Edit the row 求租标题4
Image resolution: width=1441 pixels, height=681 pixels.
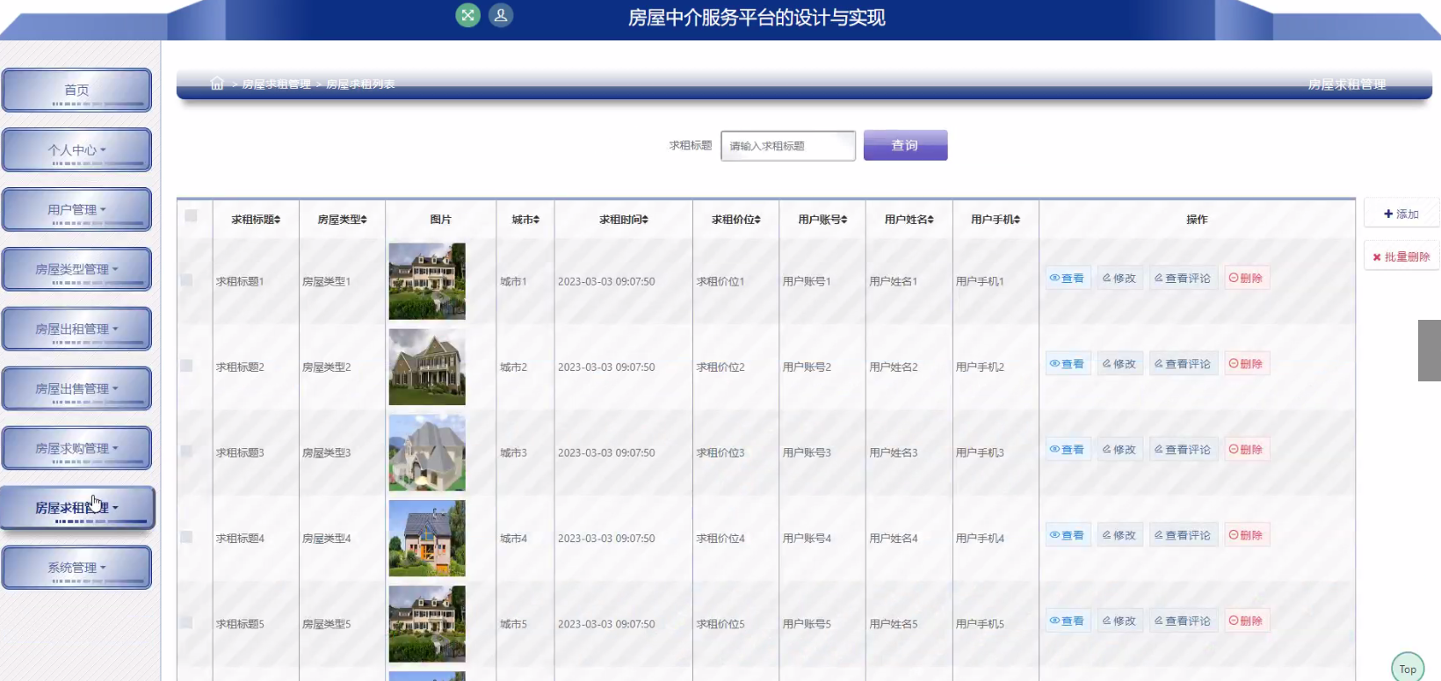click(x=1119, y=535)
